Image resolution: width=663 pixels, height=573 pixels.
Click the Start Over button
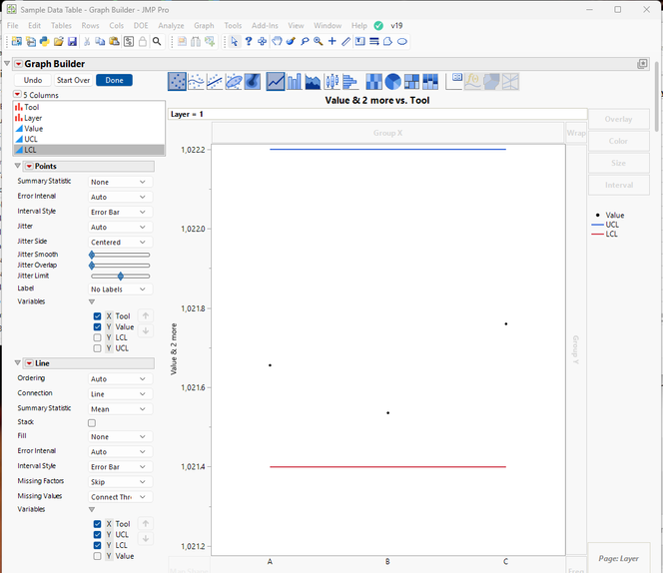73,80
